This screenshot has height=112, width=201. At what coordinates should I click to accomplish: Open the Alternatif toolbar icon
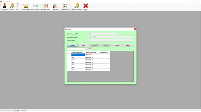point(5,7)
